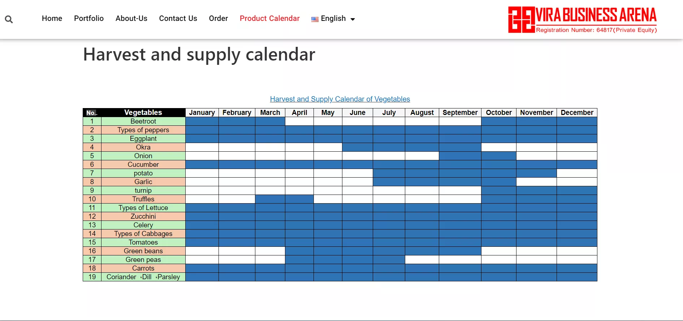Click the Registration Number text under logo
Viewport: 683px width, 321px height.
[x=596, y=30]
